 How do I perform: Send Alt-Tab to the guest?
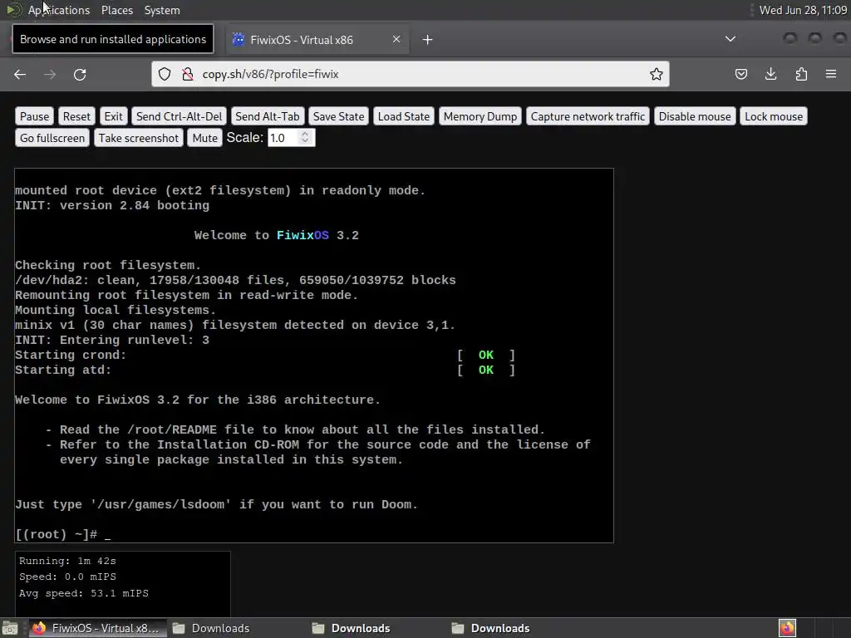click(267, 116)
